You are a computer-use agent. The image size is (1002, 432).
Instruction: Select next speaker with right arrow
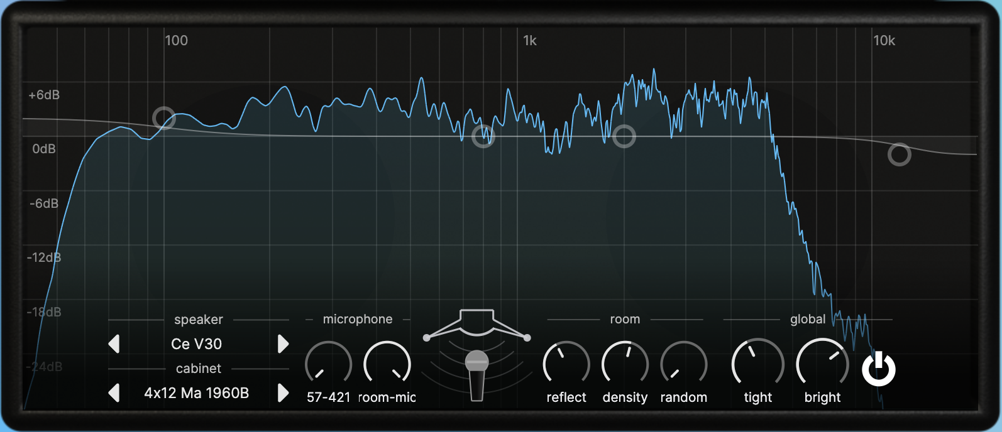pos(283,344)
